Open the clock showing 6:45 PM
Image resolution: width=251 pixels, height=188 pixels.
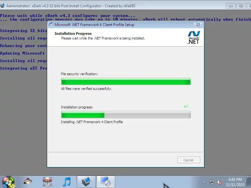[235, 182]
